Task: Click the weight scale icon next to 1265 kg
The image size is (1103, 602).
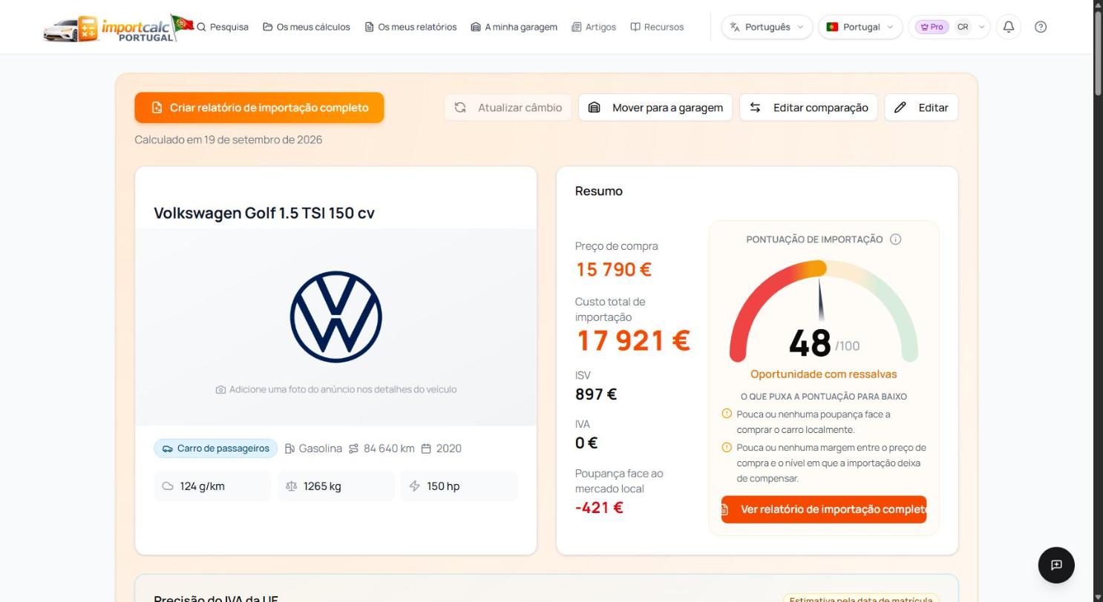Action: pyautogui.click(x=291, y=486)
